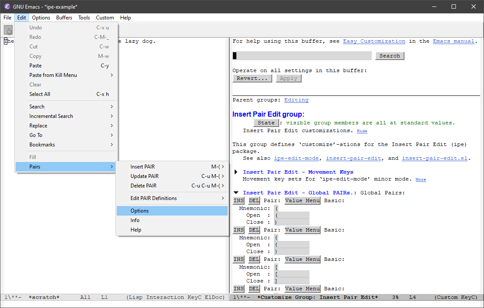484x308 pixels.
Task: Follow the ipe-edit-mode link
Action: coord(296,159)
